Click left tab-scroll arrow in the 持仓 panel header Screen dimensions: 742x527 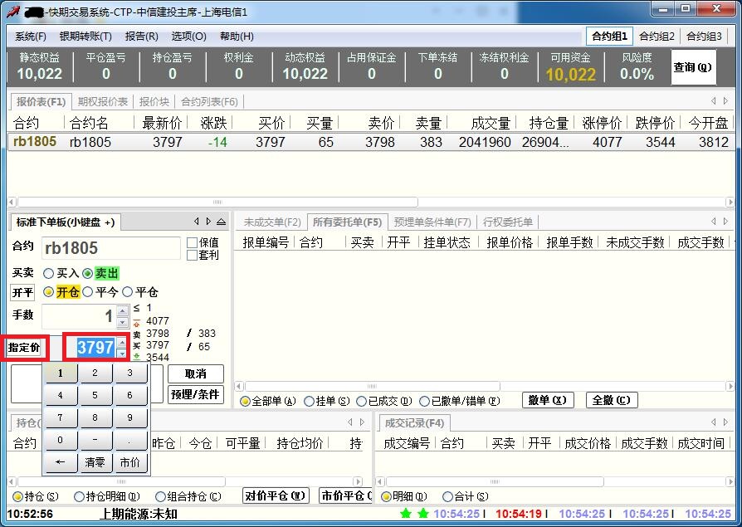[x=350, y=422]
